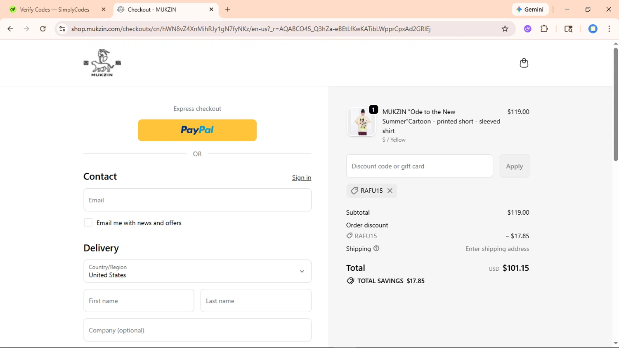Click the purple browser extension icon
The height and width of the screenshot is (348, 619).
pyautogui.click(x=527, y=29)
